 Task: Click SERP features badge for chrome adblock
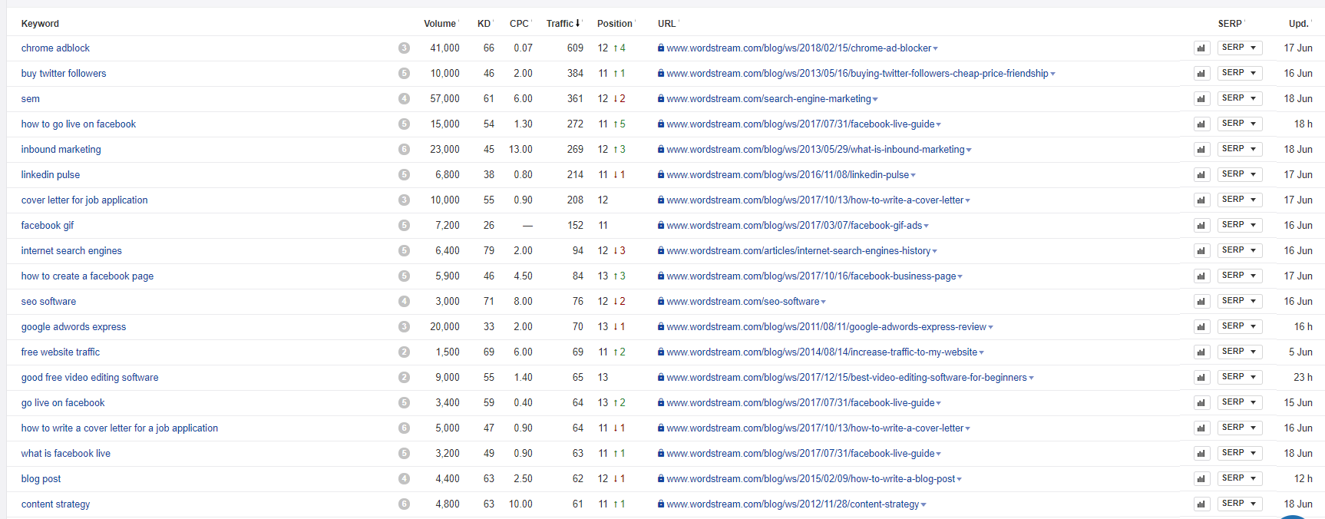tap(404, 48)
